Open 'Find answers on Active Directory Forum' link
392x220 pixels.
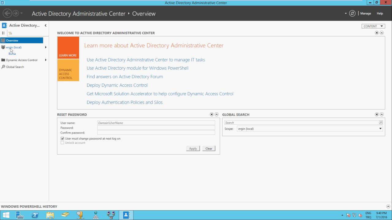click(125, 77)
